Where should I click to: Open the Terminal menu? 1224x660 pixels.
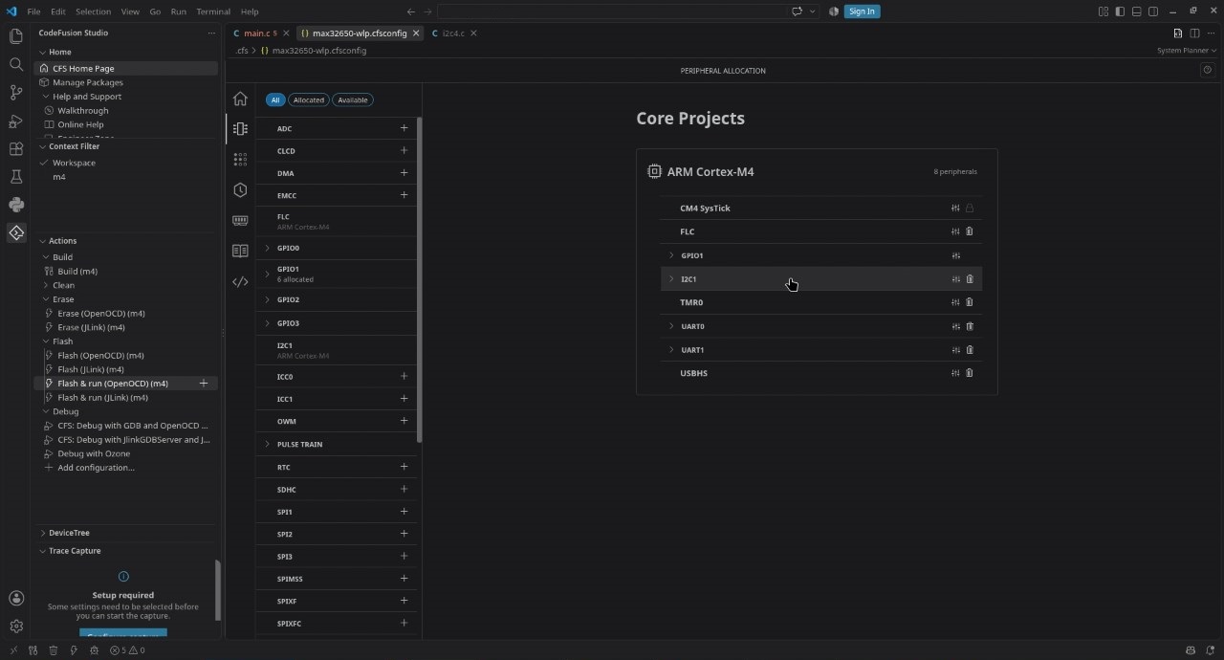pos(212,11)
